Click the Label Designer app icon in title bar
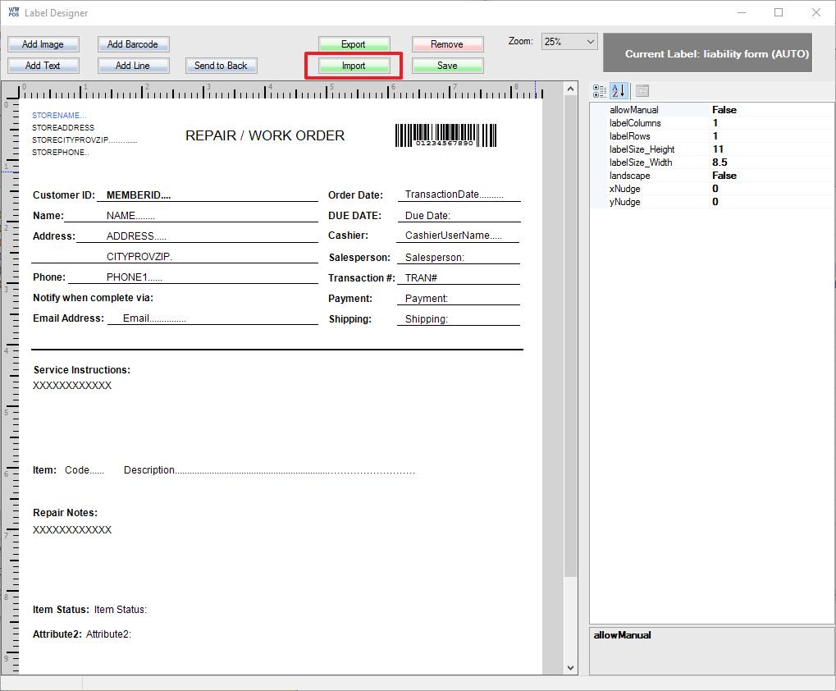Screen dimensions: 836x691 13,12
